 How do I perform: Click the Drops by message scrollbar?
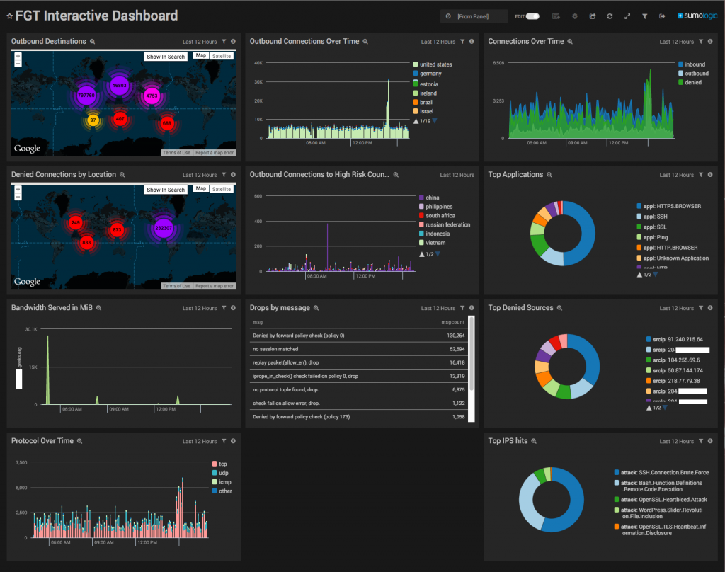pyautogui.click(x=472, y=353)
